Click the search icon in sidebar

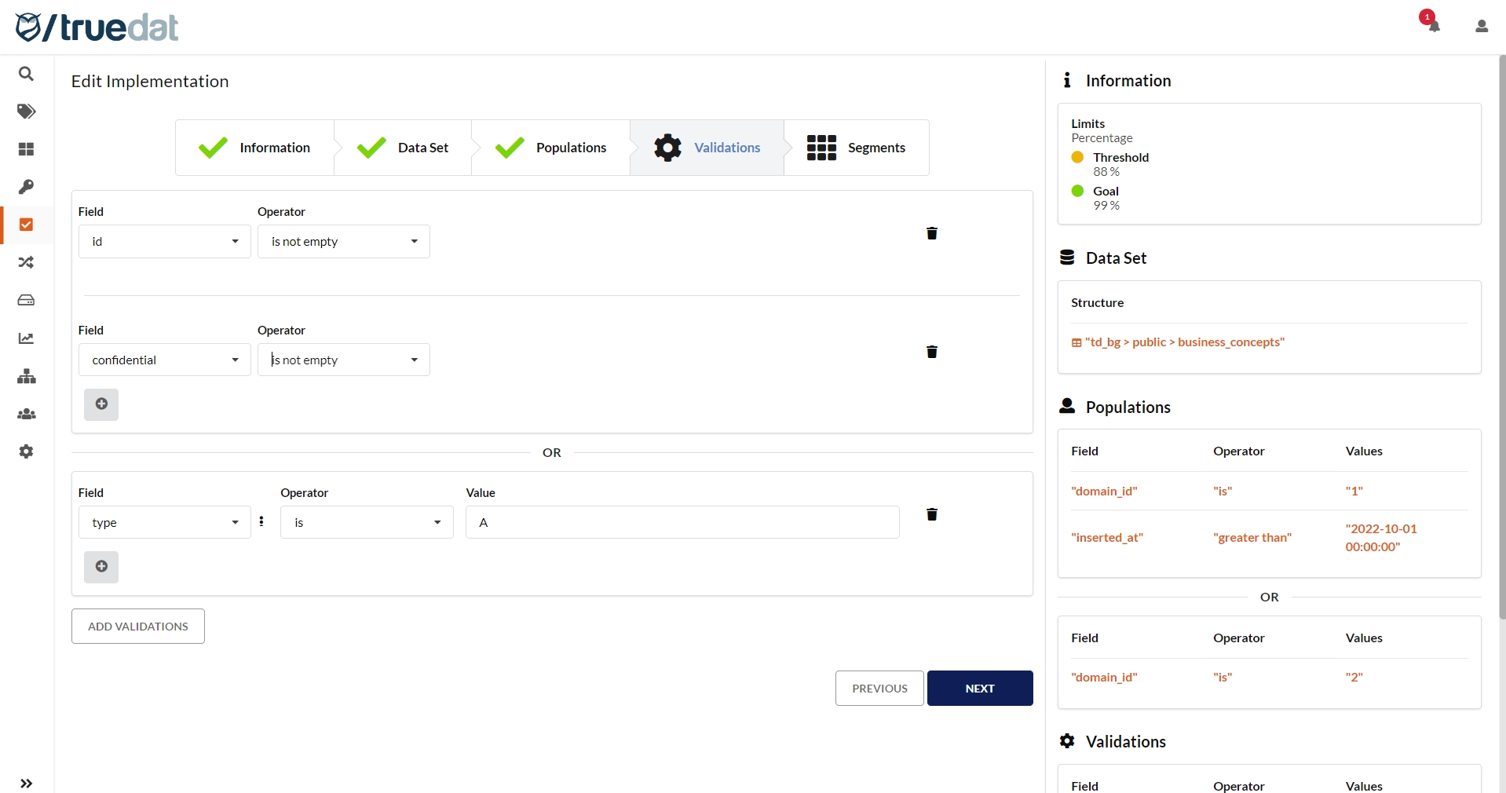26,74
